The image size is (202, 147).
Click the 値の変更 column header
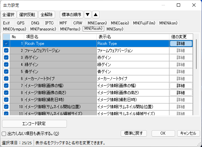181,37
